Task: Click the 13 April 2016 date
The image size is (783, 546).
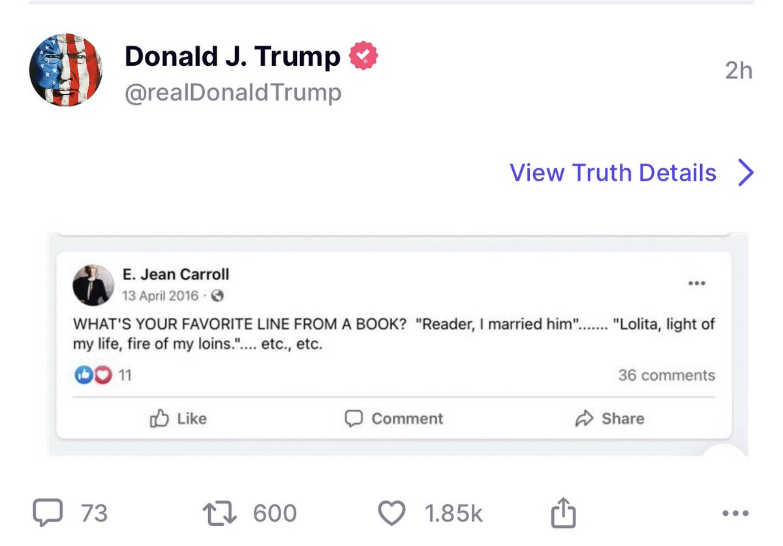Action: [160, 296]
